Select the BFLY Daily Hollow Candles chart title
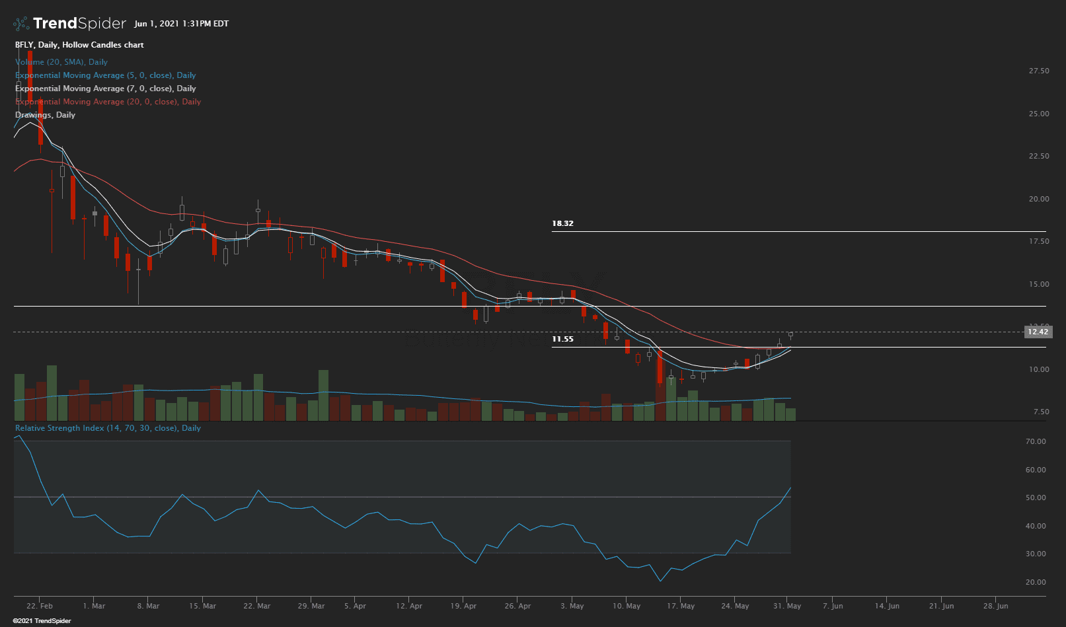Screen dimensions: 1066x627 (79, 45)
